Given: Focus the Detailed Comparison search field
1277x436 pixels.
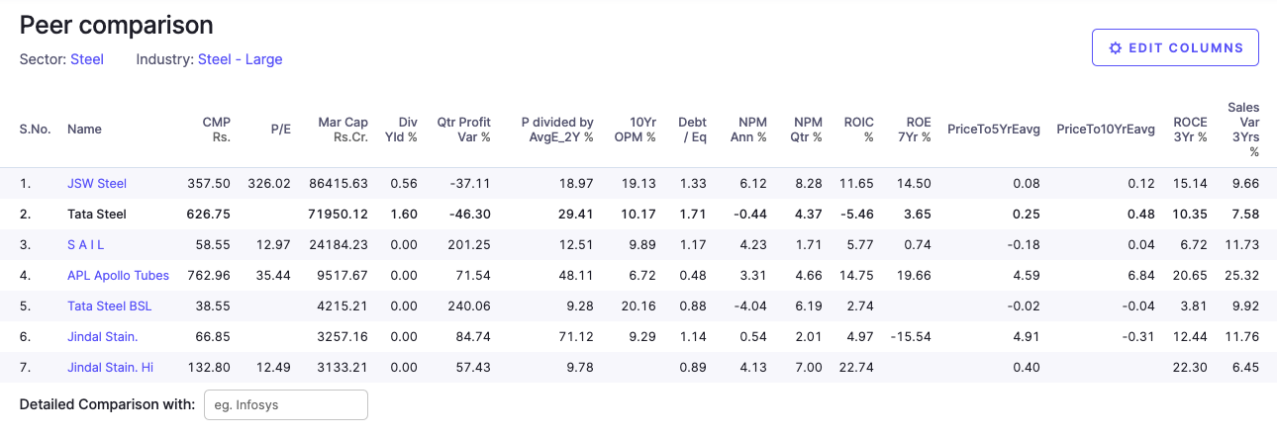Looking at the screenshot, I should (285, 404).
